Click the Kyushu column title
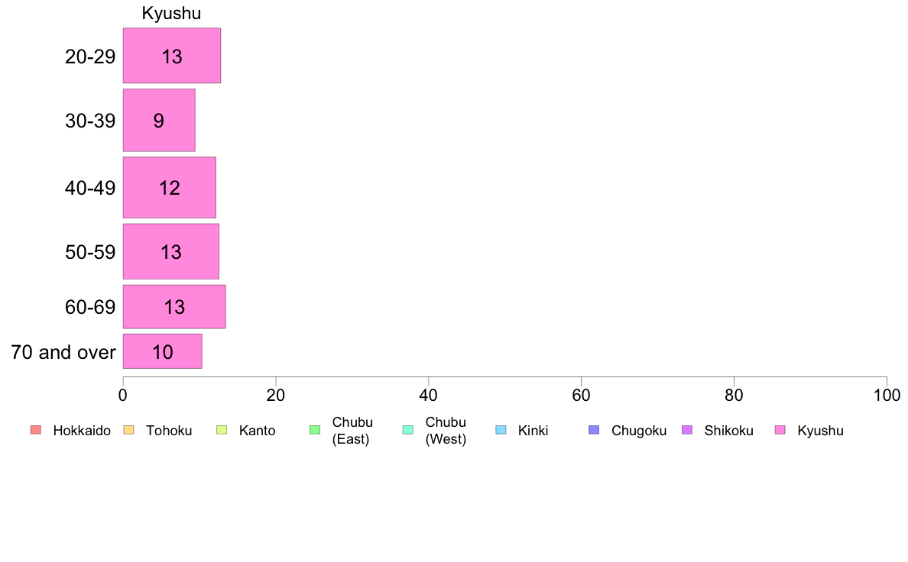908x562 pixels. point(171,13)
